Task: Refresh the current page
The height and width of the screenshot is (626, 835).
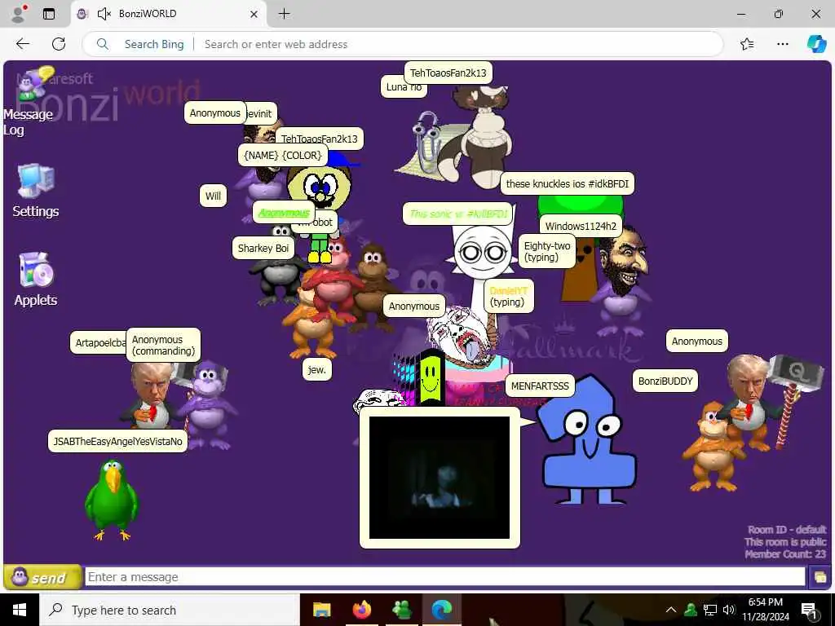Action: [59, 44]
